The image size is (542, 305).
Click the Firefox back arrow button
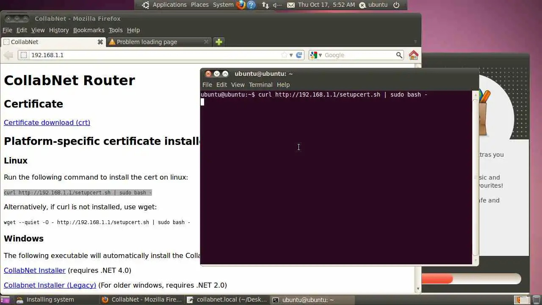(8, 55)
